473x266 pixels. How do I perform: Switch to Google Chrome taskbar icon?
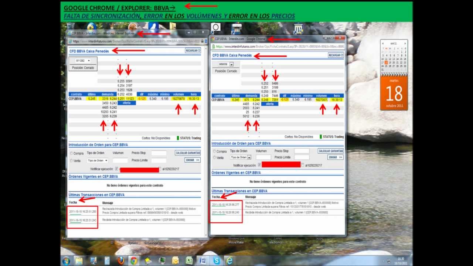pos(134,260)
